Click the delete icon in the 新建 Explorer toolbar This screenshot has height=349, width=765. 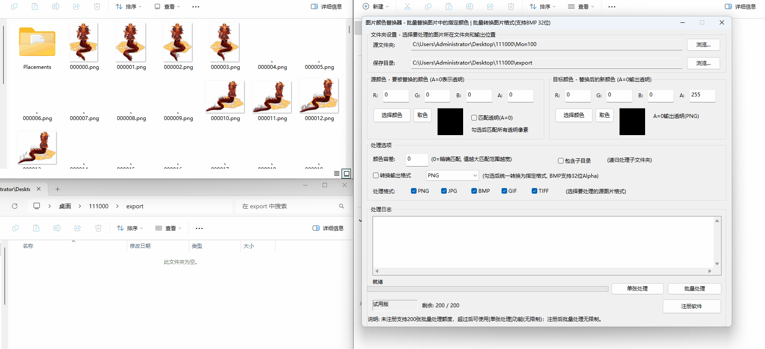[511, 6]
